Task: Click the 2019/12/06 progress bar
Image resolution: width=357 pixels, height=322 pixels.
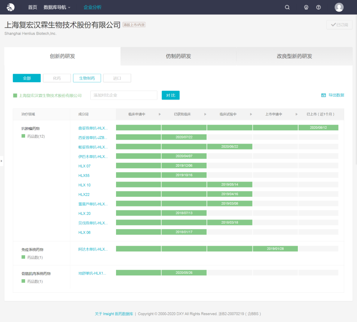Action: point(184,166)
